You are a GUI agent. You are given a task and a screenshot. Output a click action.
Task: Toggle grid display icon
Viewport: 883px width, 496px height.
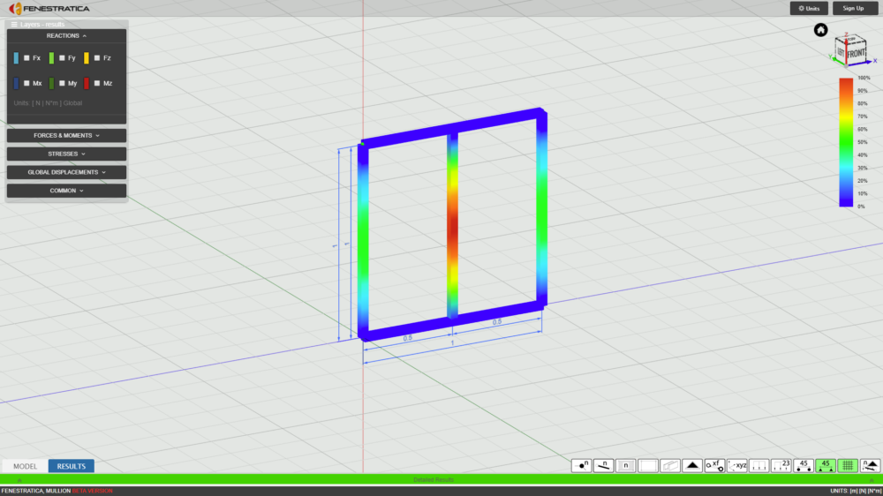tap(848, 466)
